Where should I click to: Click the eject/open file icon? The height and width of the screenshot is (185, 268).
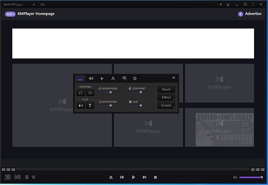click(x=111, y=177)
